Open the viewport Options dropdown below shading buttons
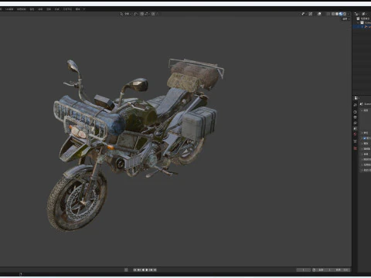Image resolution: width=371 pixels, height=278 pixels. tap(346, 19)
